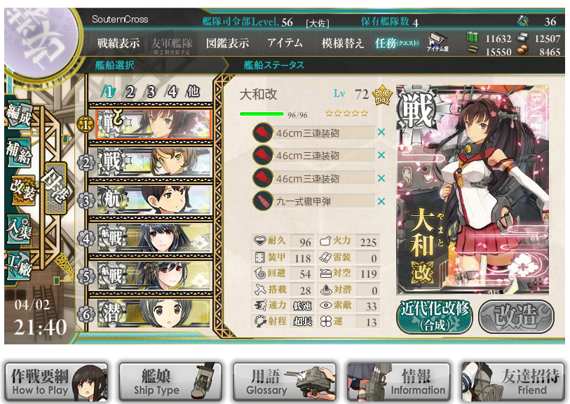Select ship slot 6 submarine thumbnail
The width and height of the screenshot is (570, 404).
(x=154, y=313)
